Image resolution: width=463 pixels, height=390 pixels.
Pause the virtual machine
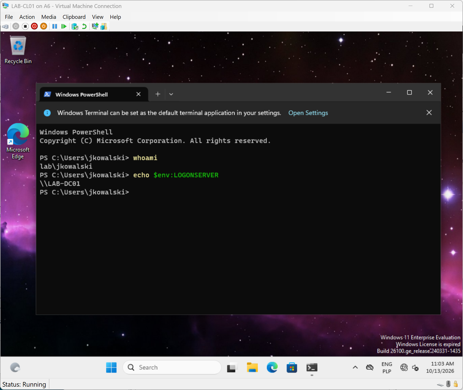tap(54, 26)
